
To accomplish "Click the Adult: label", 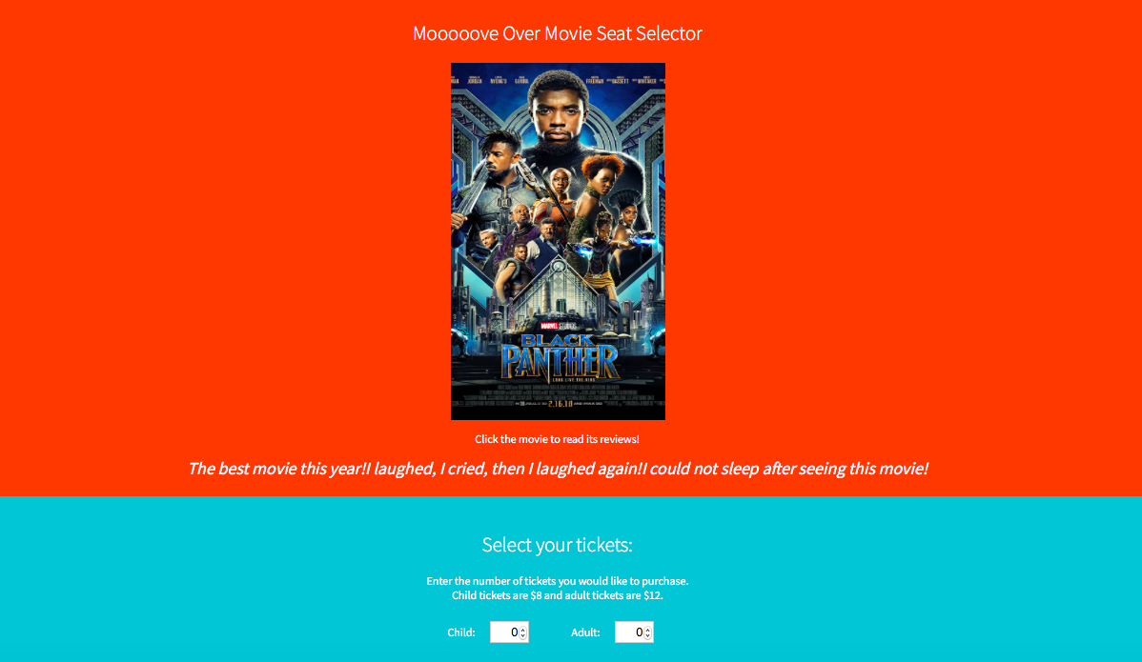I will point(585,632).
